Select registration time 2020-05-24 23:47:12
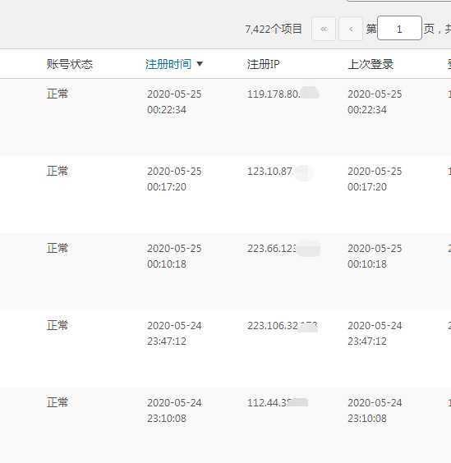This screenshot has height=463, width=451. 174,333
